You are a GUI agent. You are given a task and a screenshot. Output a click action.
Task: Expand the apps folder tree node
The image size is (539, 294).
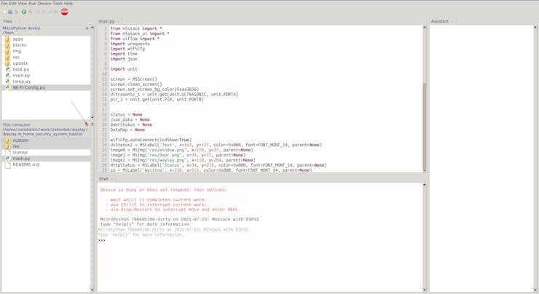pos(3,39)
